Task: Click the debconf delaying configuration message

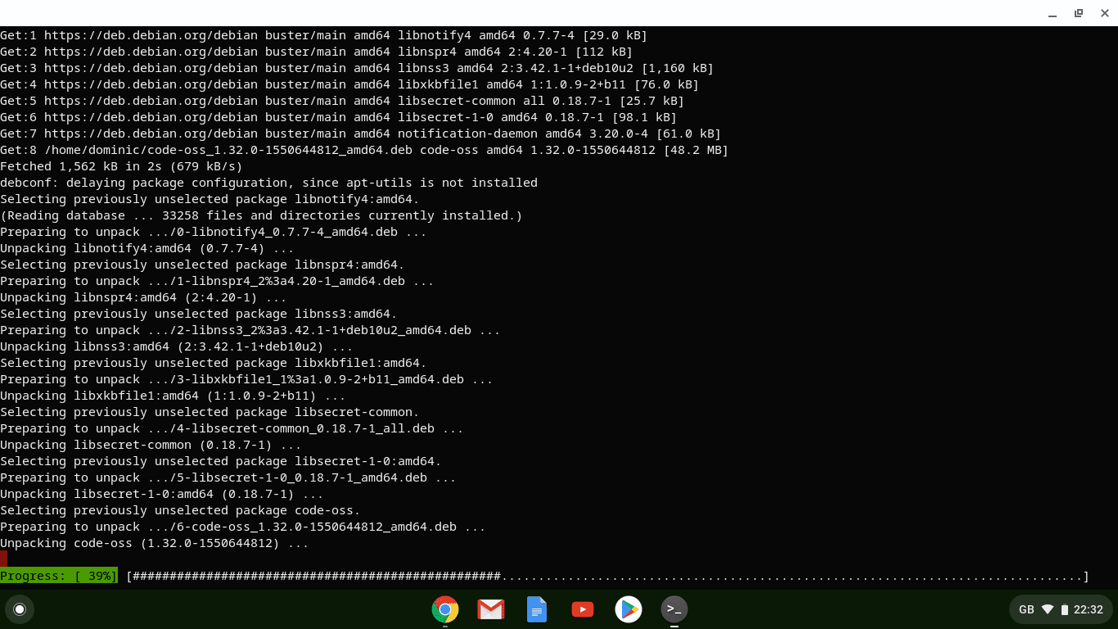Action: pos(270,183)
